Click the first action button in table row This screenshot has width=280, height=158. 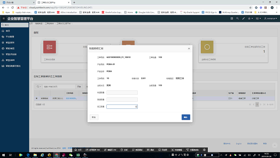tap(44, 98)
